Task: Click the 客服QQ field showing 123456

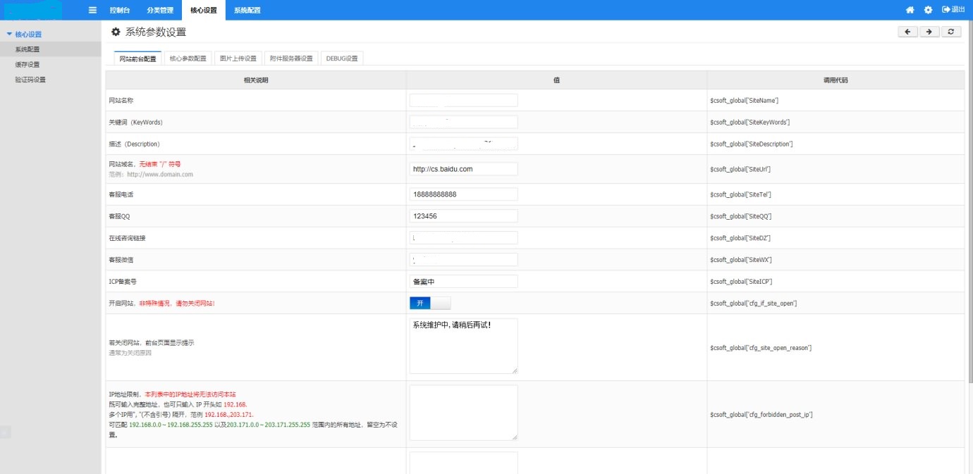Action: click(463, 216)
